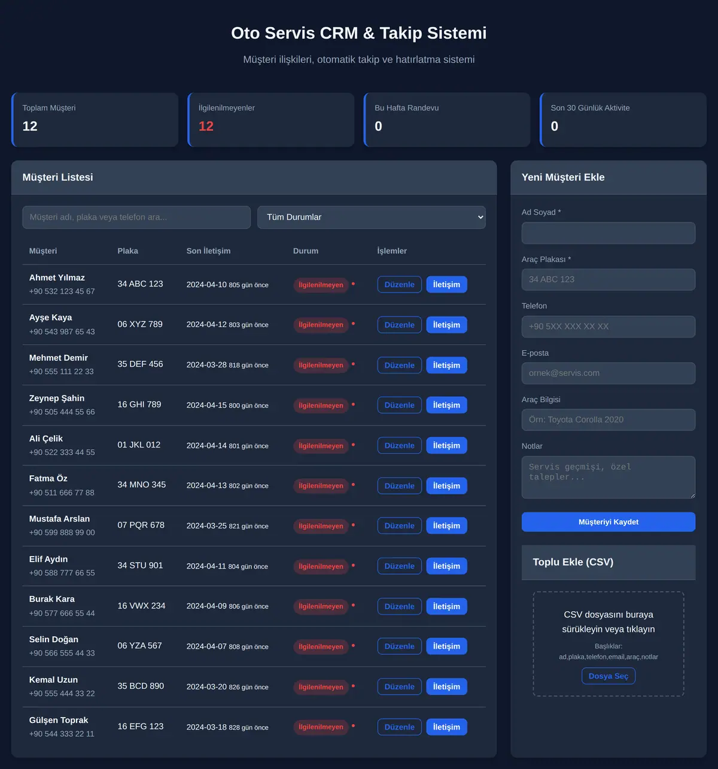Save with Müşteriyi Kaydet button

(x=609, y=522)
